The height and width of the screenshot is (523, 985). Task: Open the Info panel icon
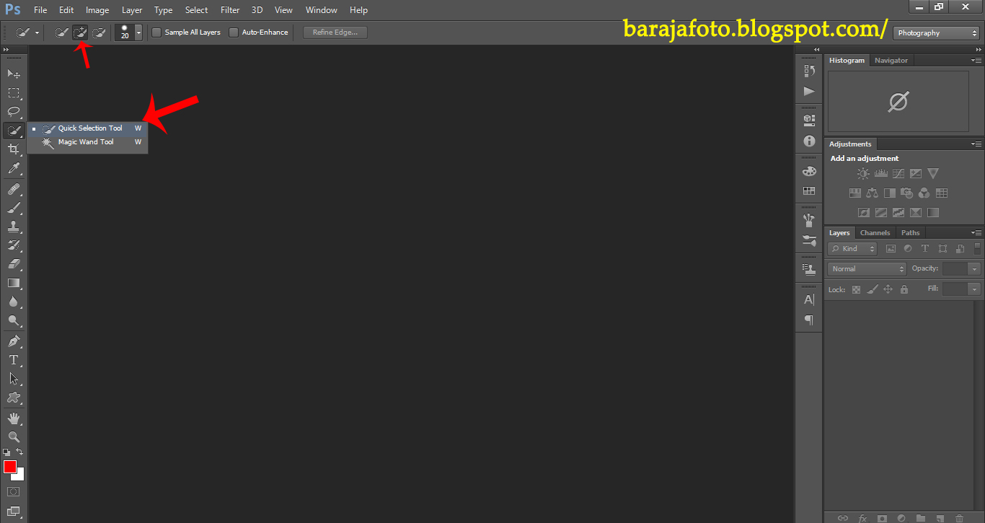[808, 141]
